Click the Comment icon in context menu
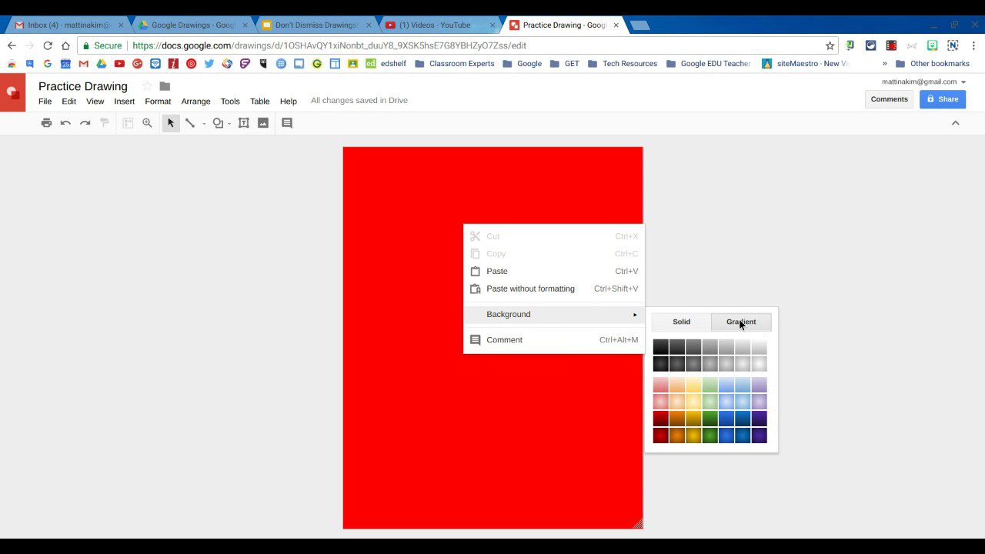The height and width of the screenshot is (554, 985). tap(475, 340)
